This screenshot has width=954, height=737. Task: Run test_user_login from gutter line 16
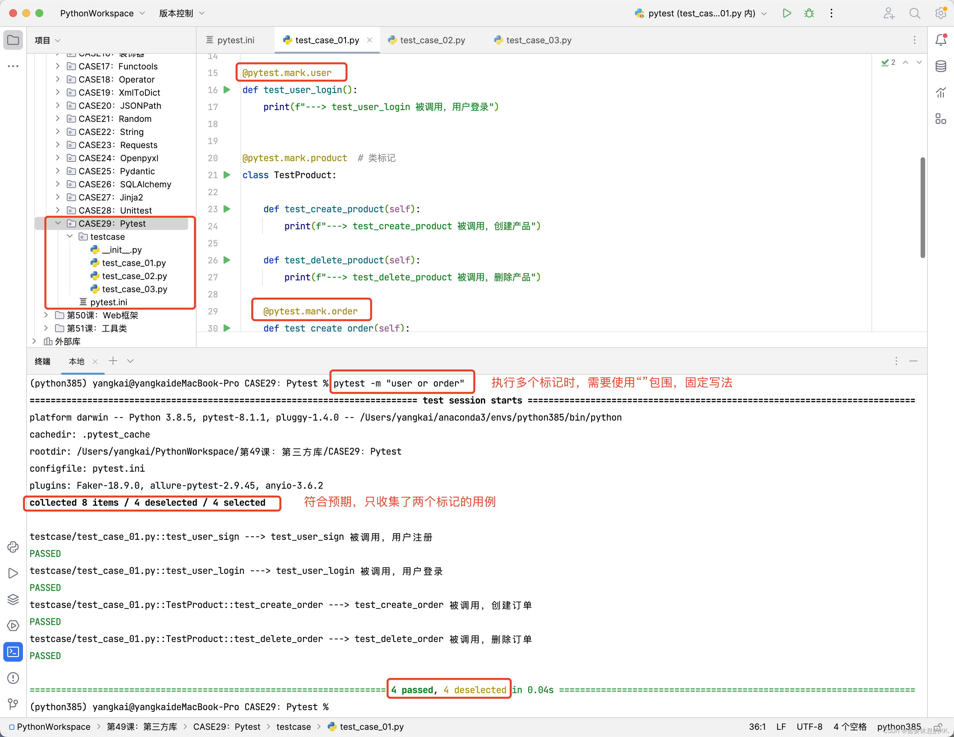pos(227,90)
